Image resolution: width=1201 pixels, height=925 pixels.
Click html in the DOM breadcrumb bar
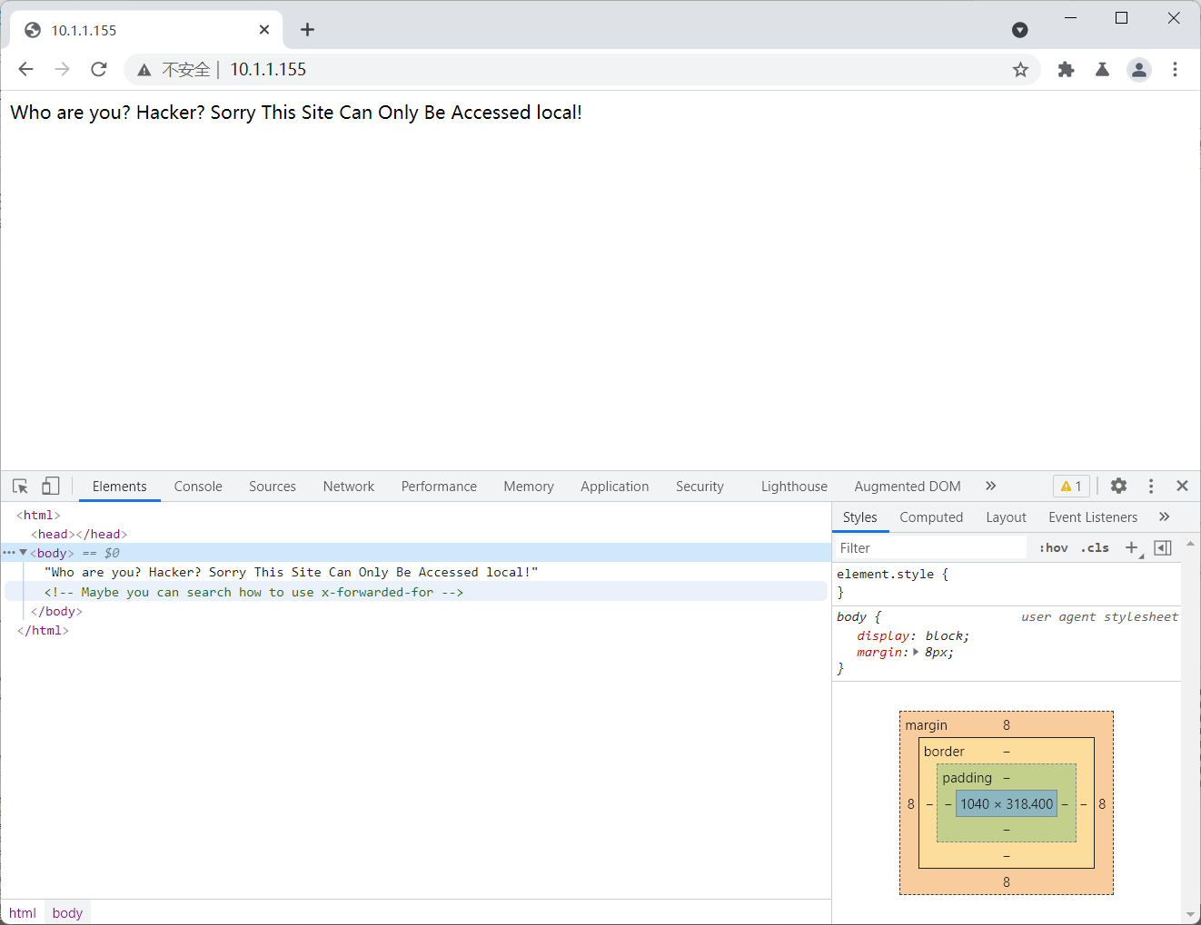pyautogui.click(x=23, y=912)
